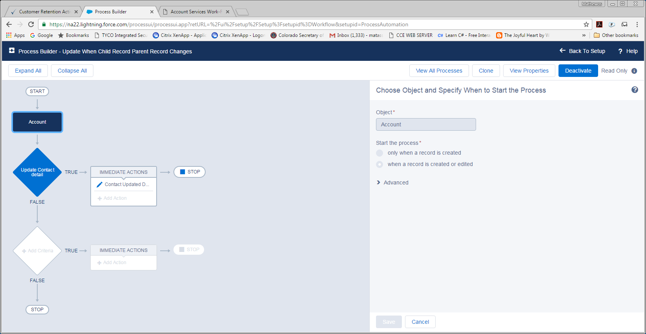Screen dimensions: 646x334
Task: Expand the Advanced section
Action: pos(392,183)
